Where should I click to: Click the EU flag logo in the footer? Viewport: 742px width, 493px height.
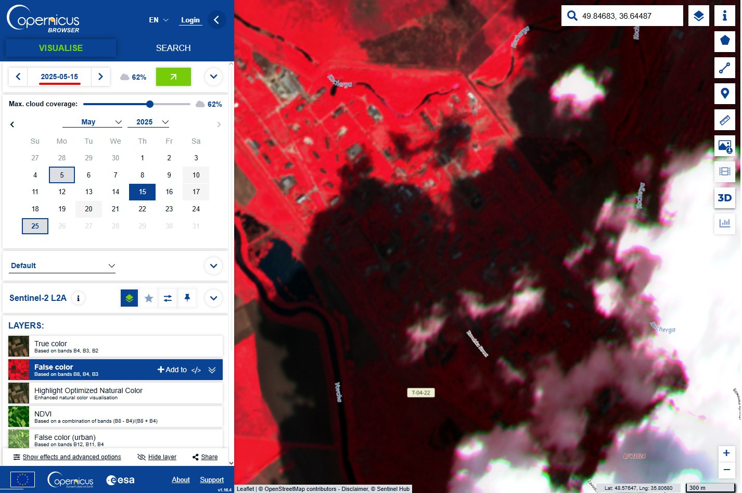22,479
